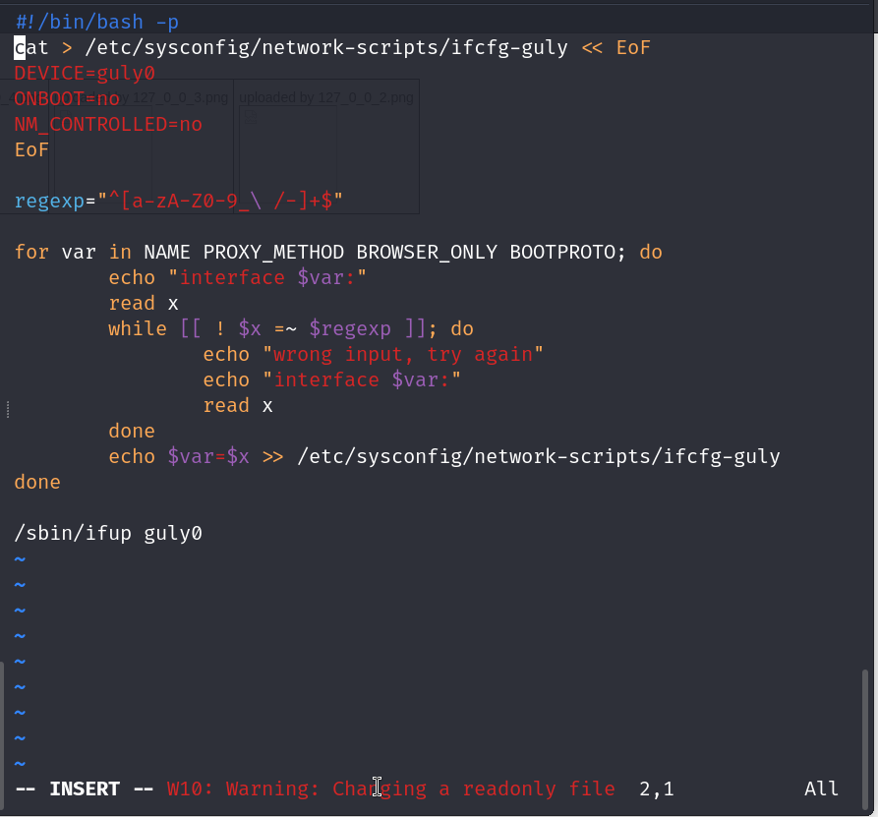
Task: Click the NM_CONTROLLED=no line
Action: pos(108,124)
